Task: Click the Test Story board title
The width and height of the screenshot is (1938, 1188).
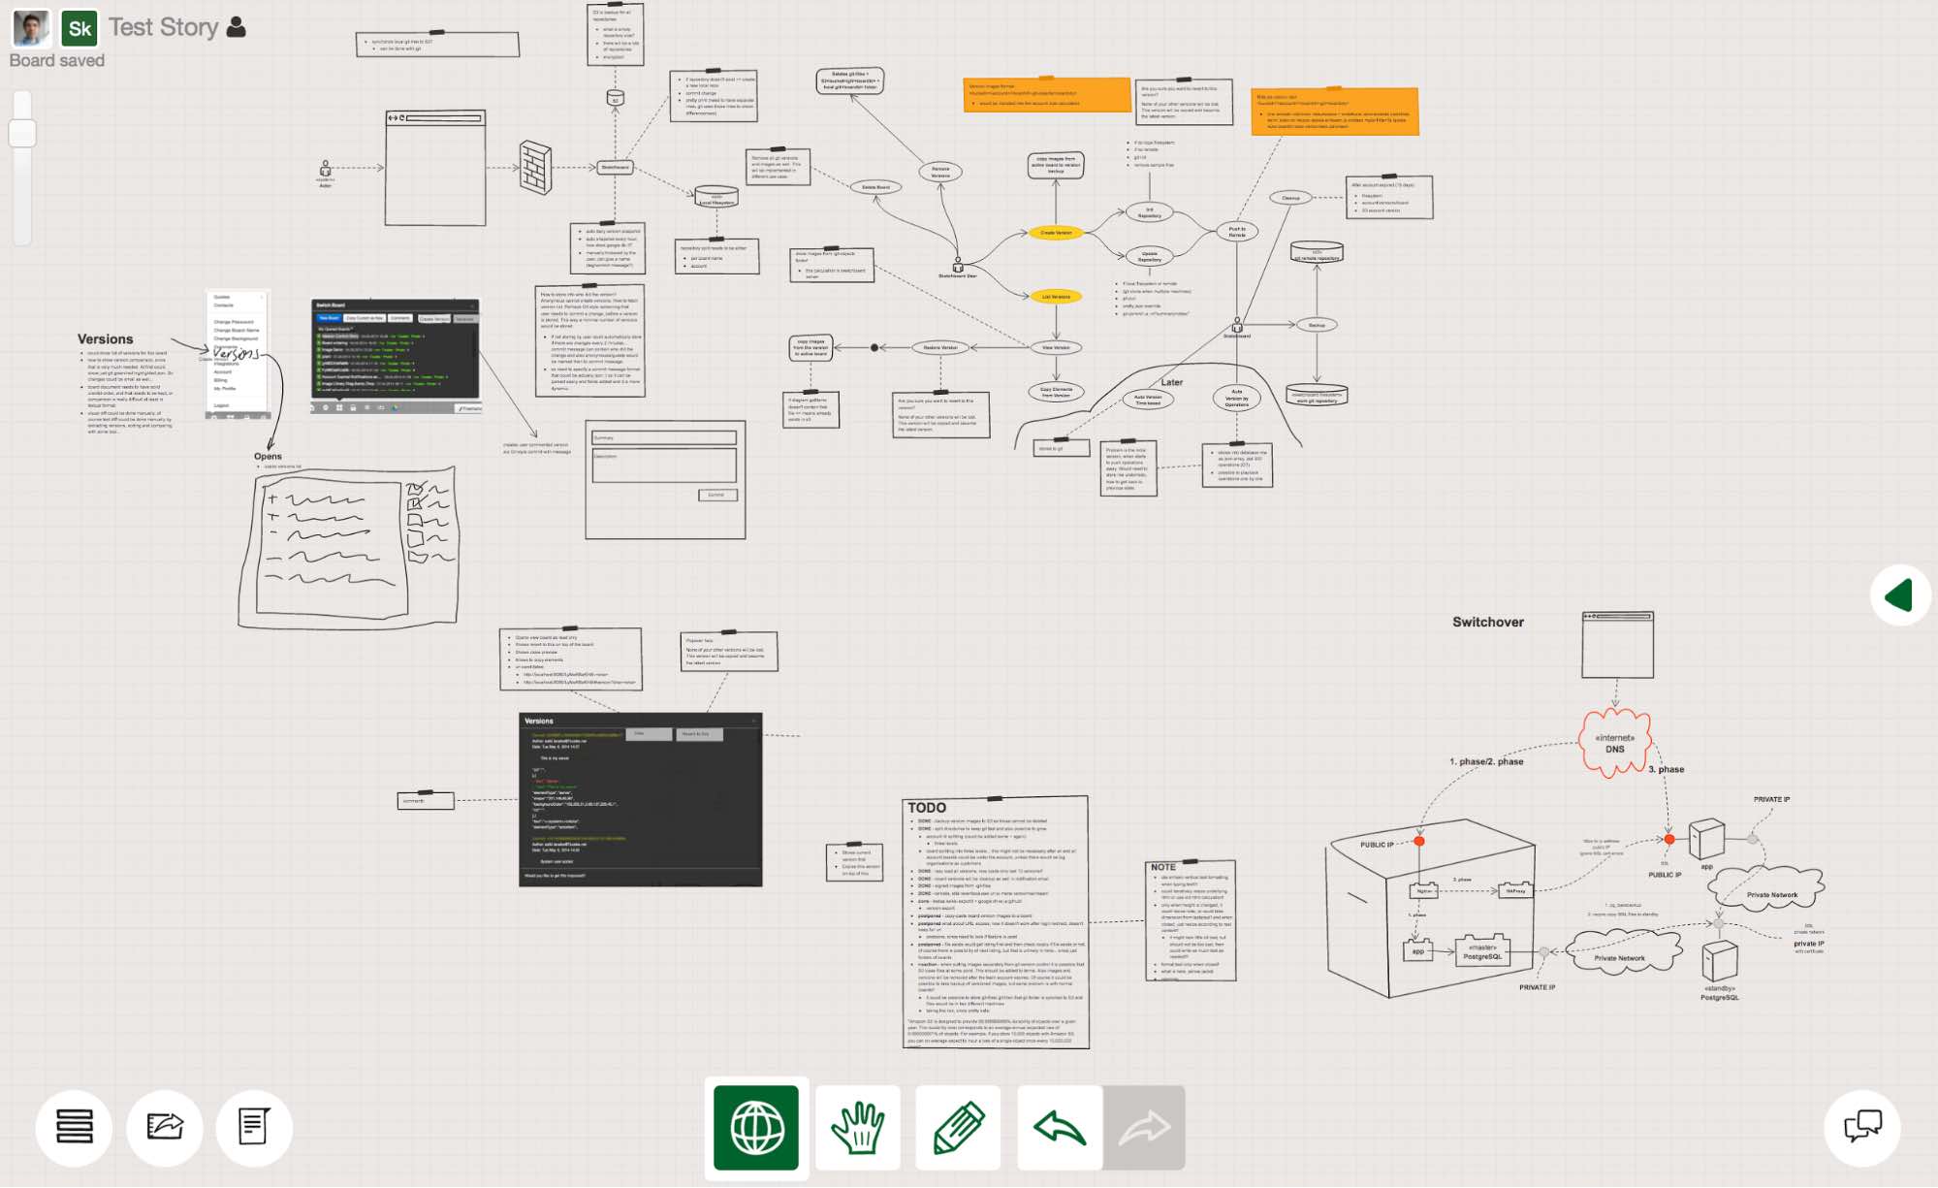Action: pos(163,27)
